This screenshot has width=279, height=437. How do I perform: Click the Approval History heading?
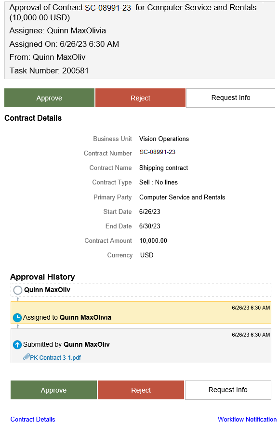coord(42,277)
